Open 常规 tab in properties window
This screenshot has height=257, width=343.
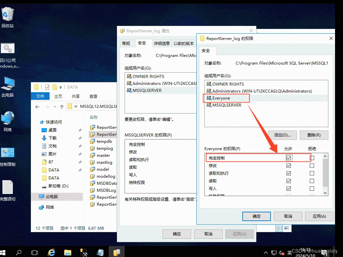coord(126,43)
